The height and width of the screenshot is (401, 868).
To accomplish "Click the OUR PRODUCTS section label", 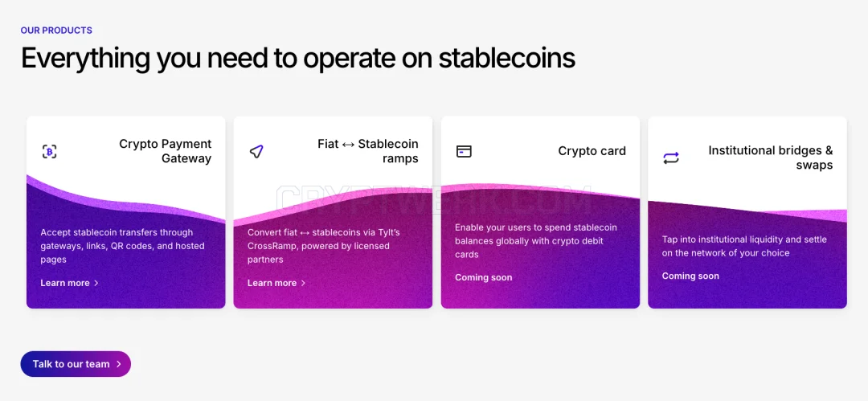I will click(x=56, y=31).
